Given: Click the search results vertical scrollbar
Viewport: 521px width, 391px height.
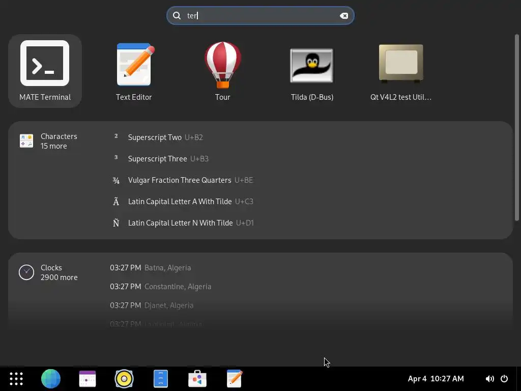Looking at the screenshot, I should tap(517, 127).
